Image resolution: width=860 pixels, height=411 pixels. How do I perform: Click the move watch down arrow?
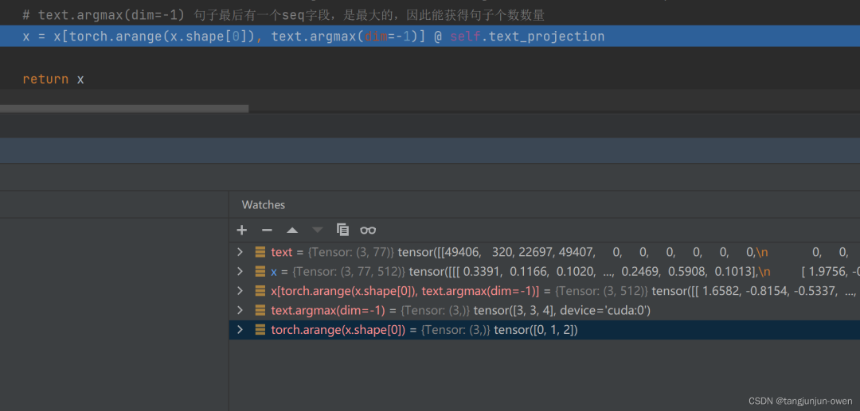(318, 230)
